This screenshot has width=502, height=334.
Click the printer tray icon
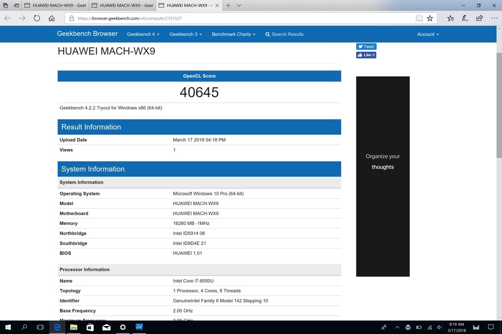(408, 327)
